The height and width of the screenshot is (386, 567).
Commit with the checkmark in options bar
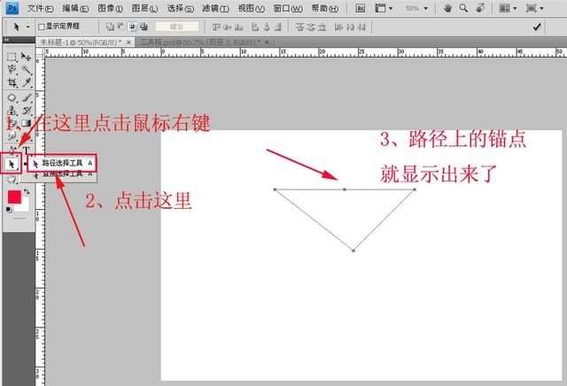point(537,27)
